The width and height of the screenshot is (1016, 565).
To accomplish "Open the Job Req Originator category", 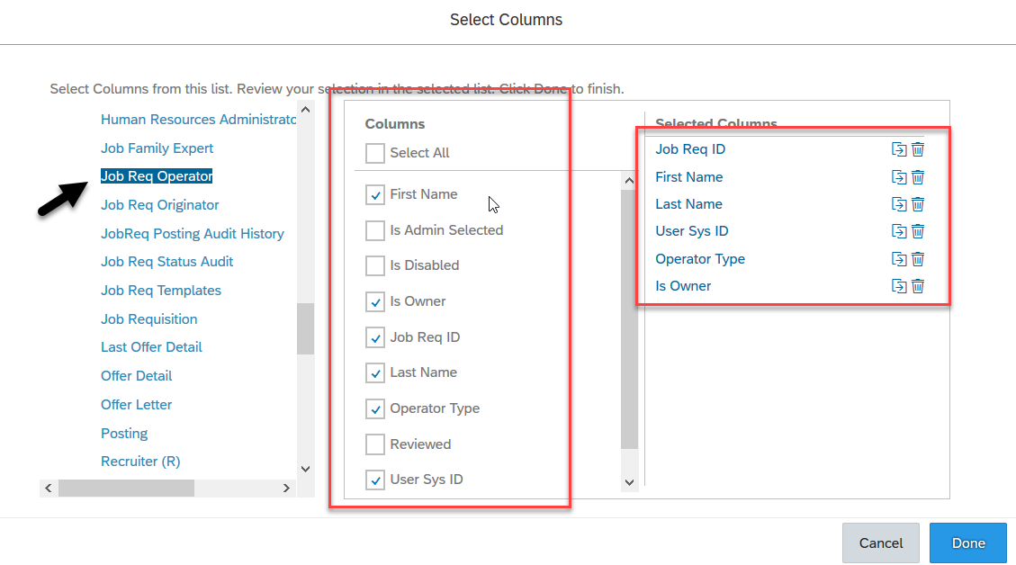I will point(160,205).
